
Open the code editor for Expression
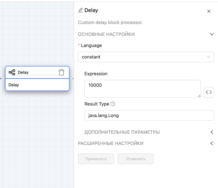(x=209, y=92)
